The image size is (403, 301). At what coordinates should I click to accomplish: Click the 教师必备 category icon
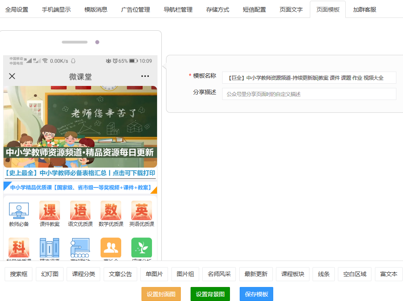[19, 211]
